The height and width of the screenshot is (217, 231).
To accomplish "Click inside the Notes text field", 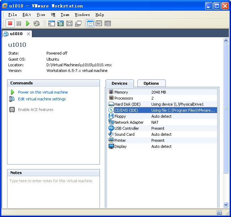I will (x=53, y=192).
